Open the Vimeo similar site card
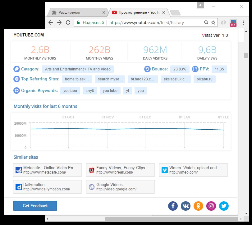The height and width of the screenshot is (225, 252). click(193, 170)
